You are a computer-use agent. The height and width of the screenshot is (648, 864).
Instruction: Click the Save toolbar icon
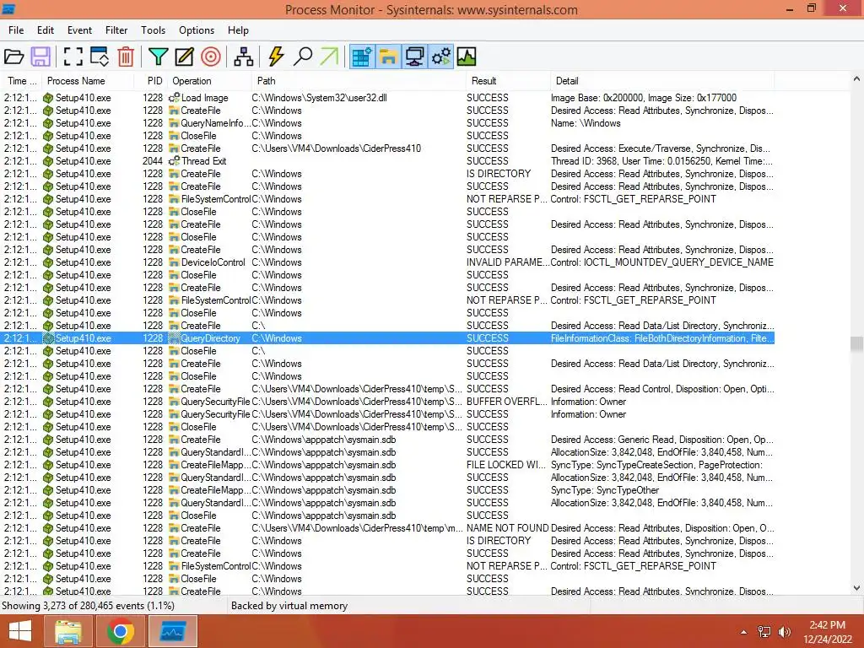click(x=40, y=57)
